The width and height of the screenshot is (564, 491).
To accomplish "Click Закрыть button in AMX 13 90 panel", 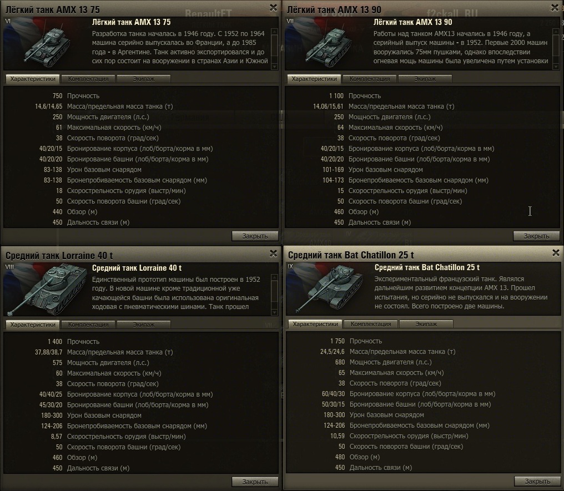I will click(x=536, y=236).
